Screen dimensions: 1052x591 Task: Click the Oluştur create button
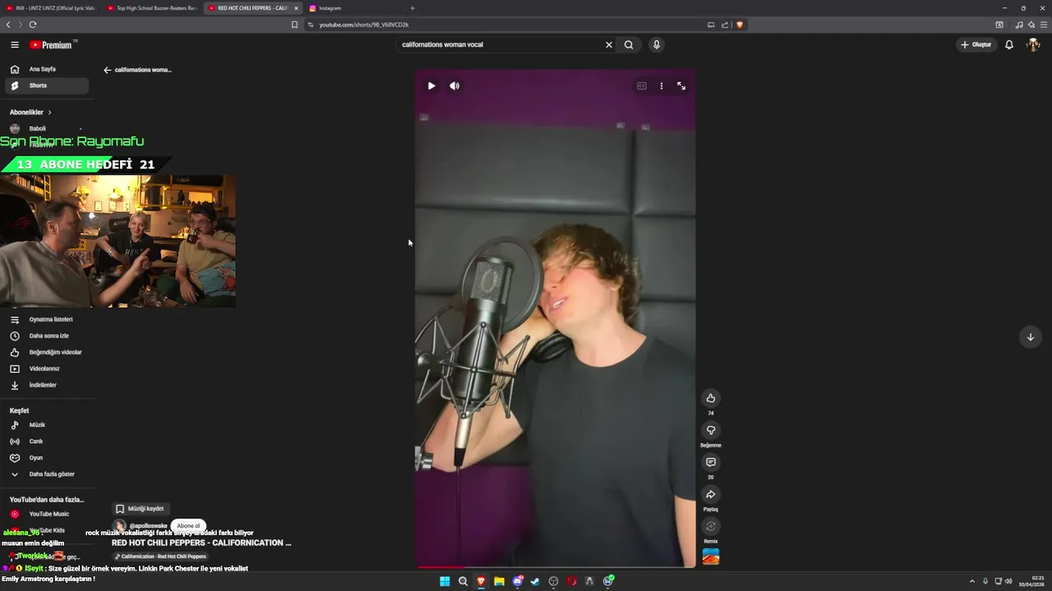(x=976, y=44)
